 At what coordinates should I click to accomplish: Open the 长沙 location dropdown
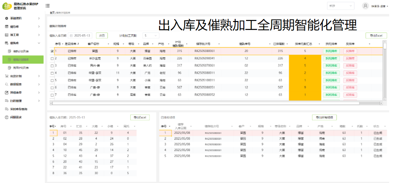[341, 6]
